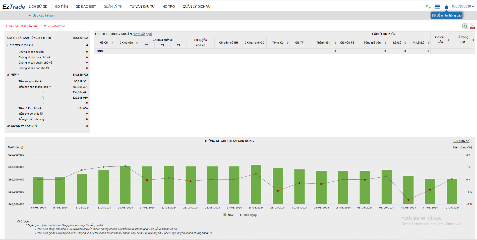The width and height of the screenshot is (477, 240).
Task: Sort by Lãi/Lỗ column
Action: [x=405, y=43]
